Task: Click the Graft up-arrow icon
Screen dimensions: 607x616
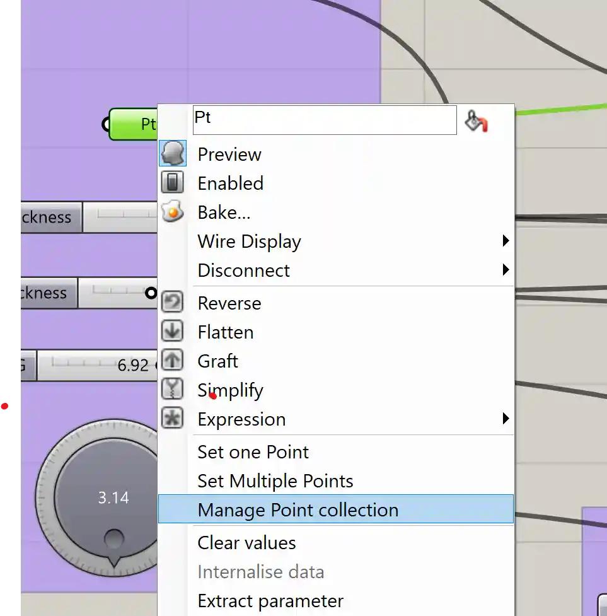Action: tap(172, 361)
